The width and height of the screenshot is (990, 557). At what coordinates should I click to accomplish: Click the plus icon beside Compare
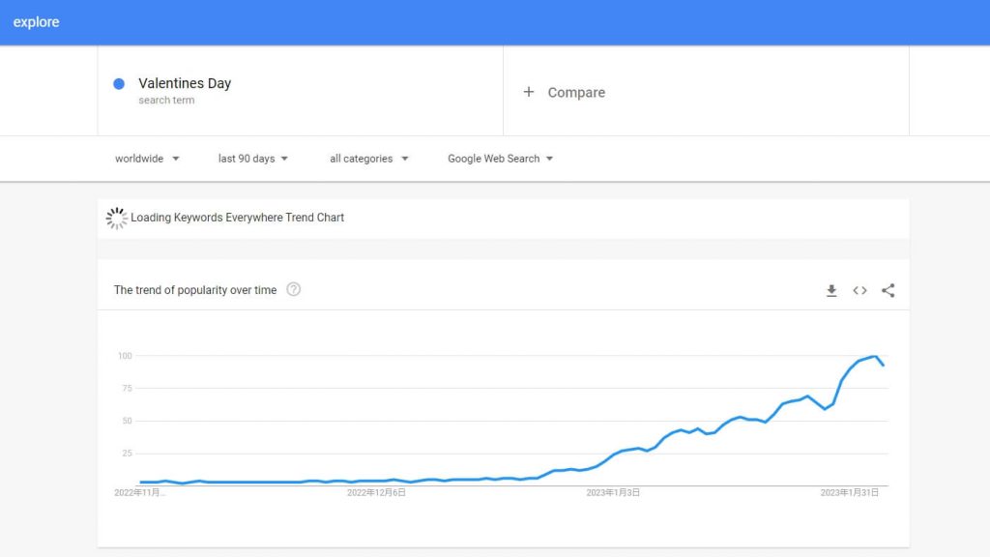(529, 92)
